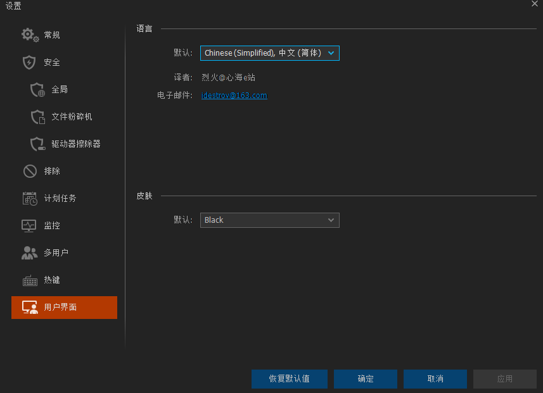
Task: Click the 恢复默认值 restore defaults button
Action: (x=289, y=378)
